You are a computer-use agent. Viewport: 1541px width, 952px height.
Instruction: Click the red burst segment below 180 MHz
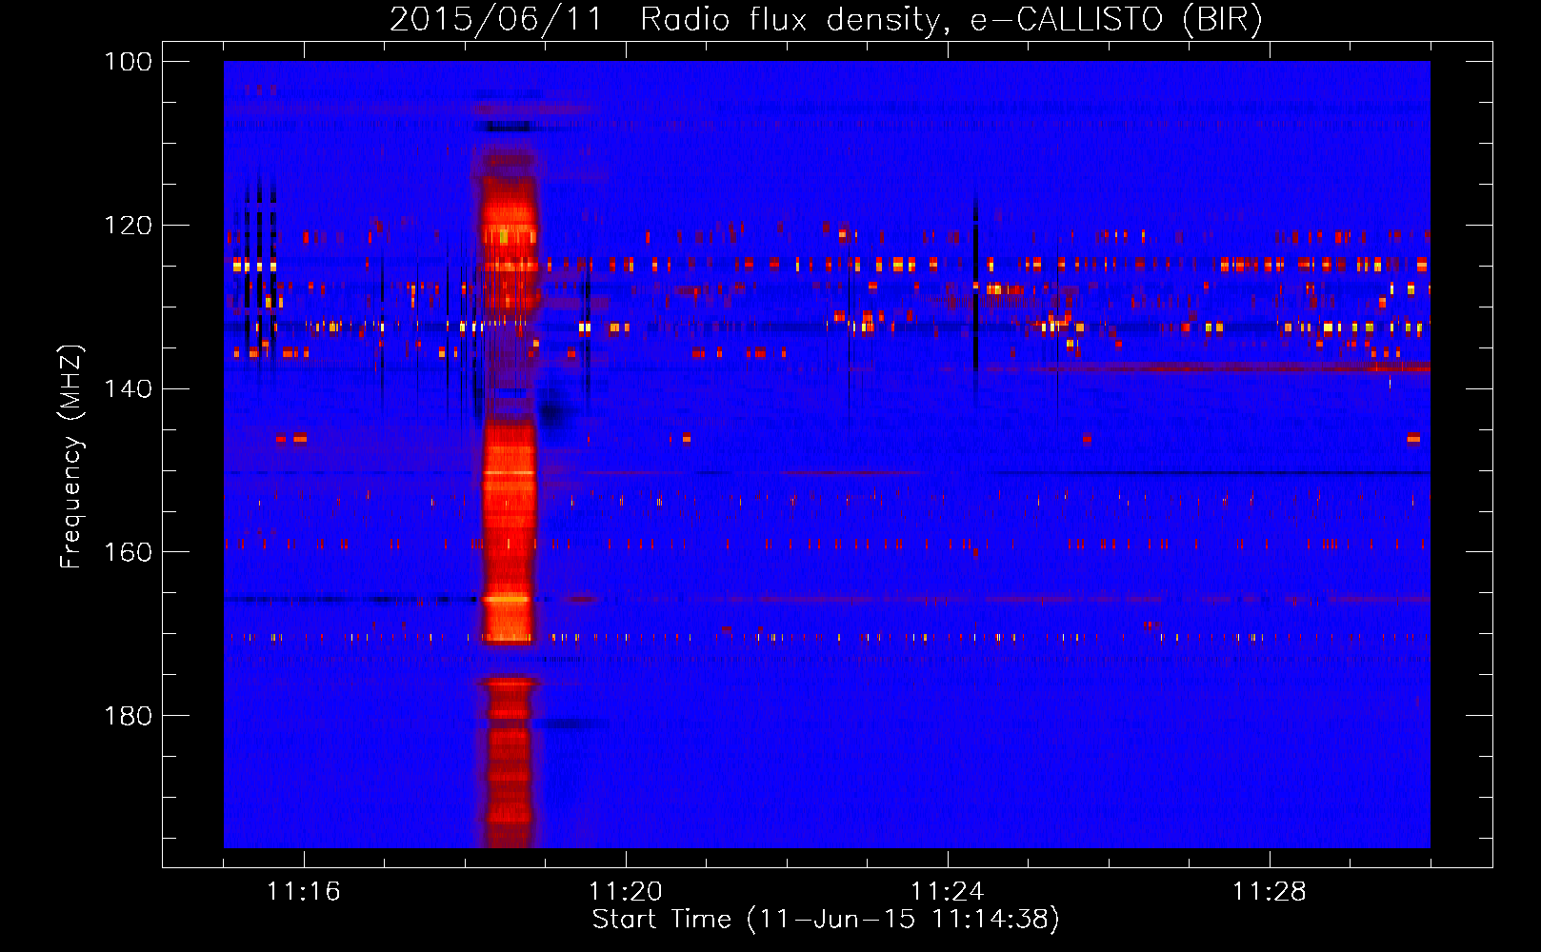click(508, 762)
